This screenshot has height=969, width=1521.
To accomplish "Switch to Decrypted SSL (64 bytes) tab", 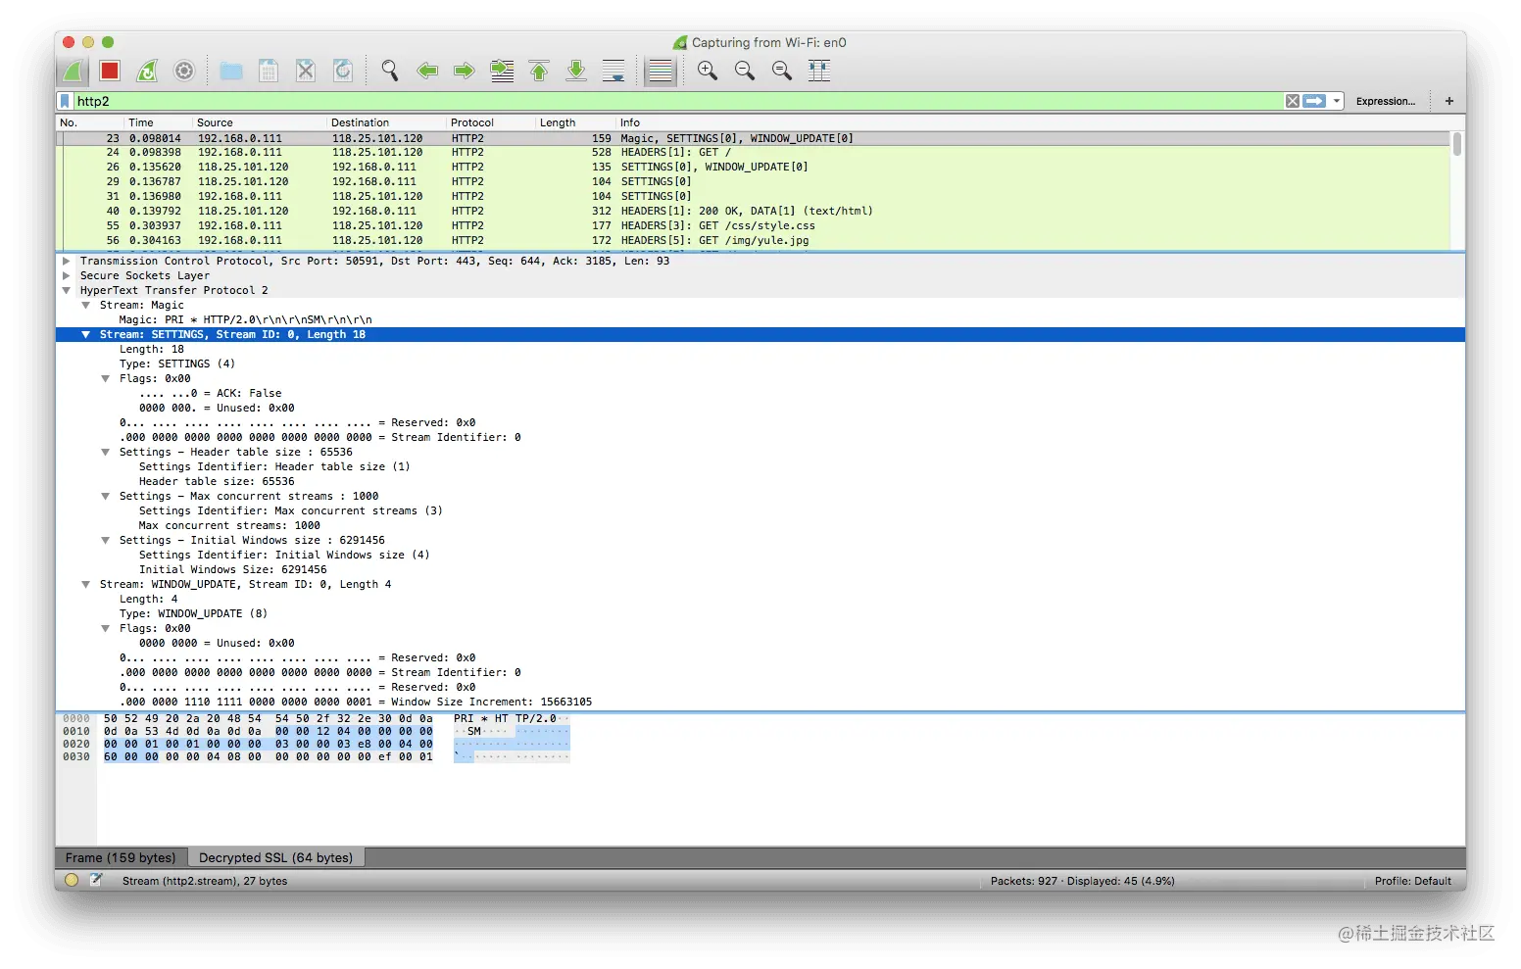I will (x=275, y=857).
